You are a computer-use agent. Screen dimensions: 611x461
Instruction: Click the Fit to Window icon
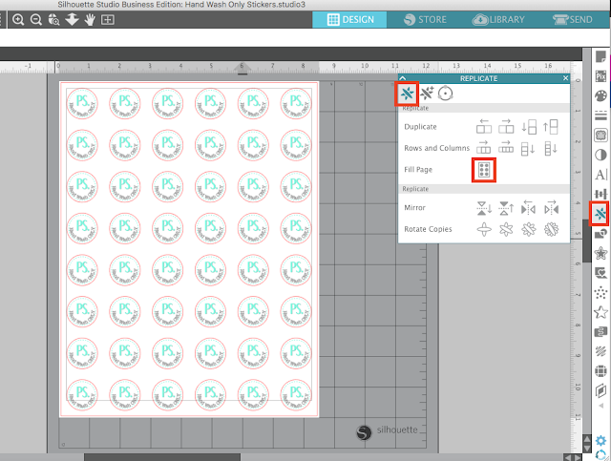108,19
